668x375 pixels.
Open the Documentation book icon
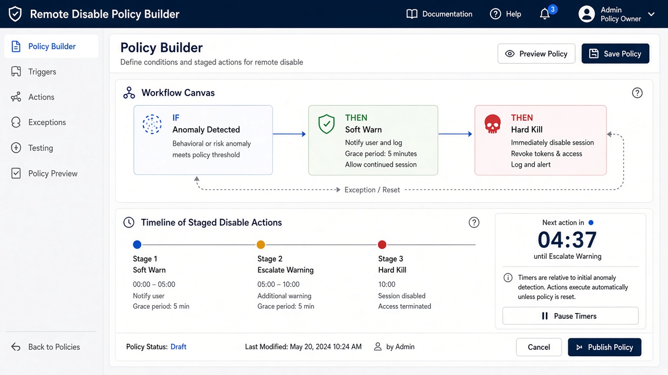[412, 14]
